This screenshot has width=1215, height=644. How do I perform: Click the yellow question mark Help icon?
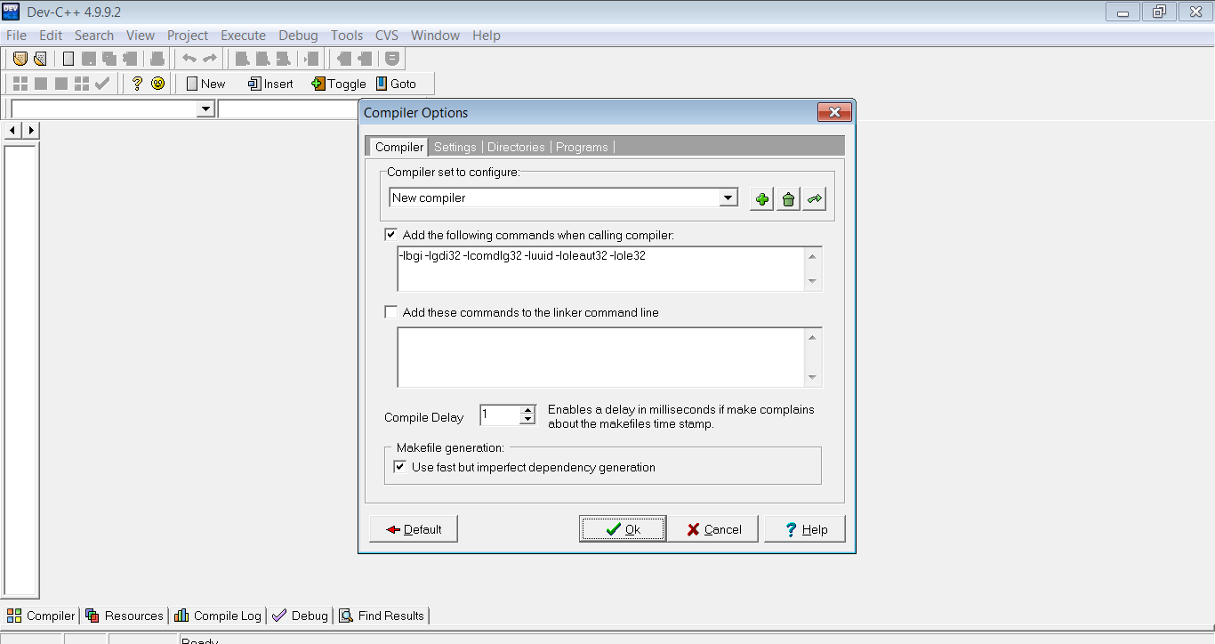(x=137, y=84)
